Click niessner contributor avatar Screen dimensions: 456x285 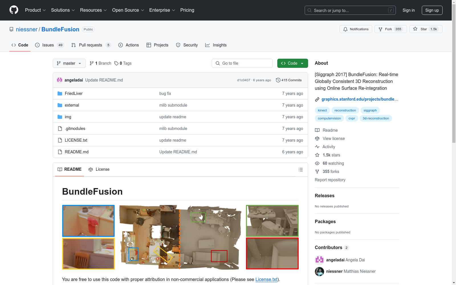pyautogui.click(x=319, y=271)
